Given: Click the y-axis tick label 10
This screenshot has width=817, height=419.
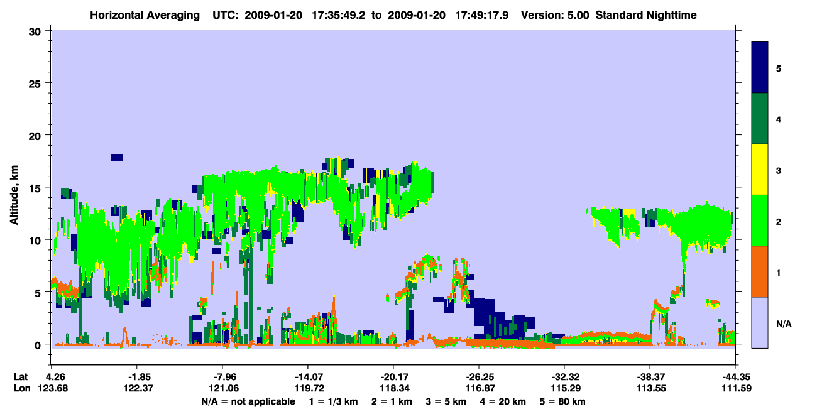Looking at the screenshot, I should point(36,240).
